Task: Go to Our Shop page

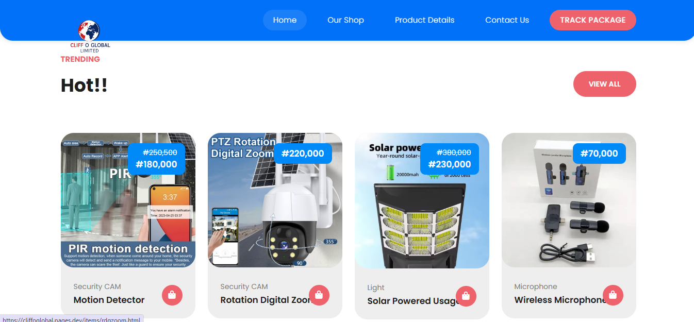Action: tap(345, 20)
